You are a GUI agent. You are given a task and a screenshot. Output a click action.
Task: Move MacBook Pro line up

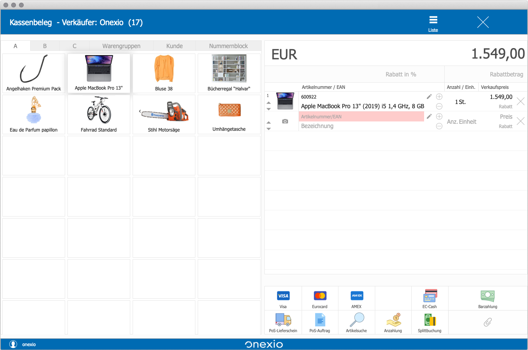click(269, 103)
